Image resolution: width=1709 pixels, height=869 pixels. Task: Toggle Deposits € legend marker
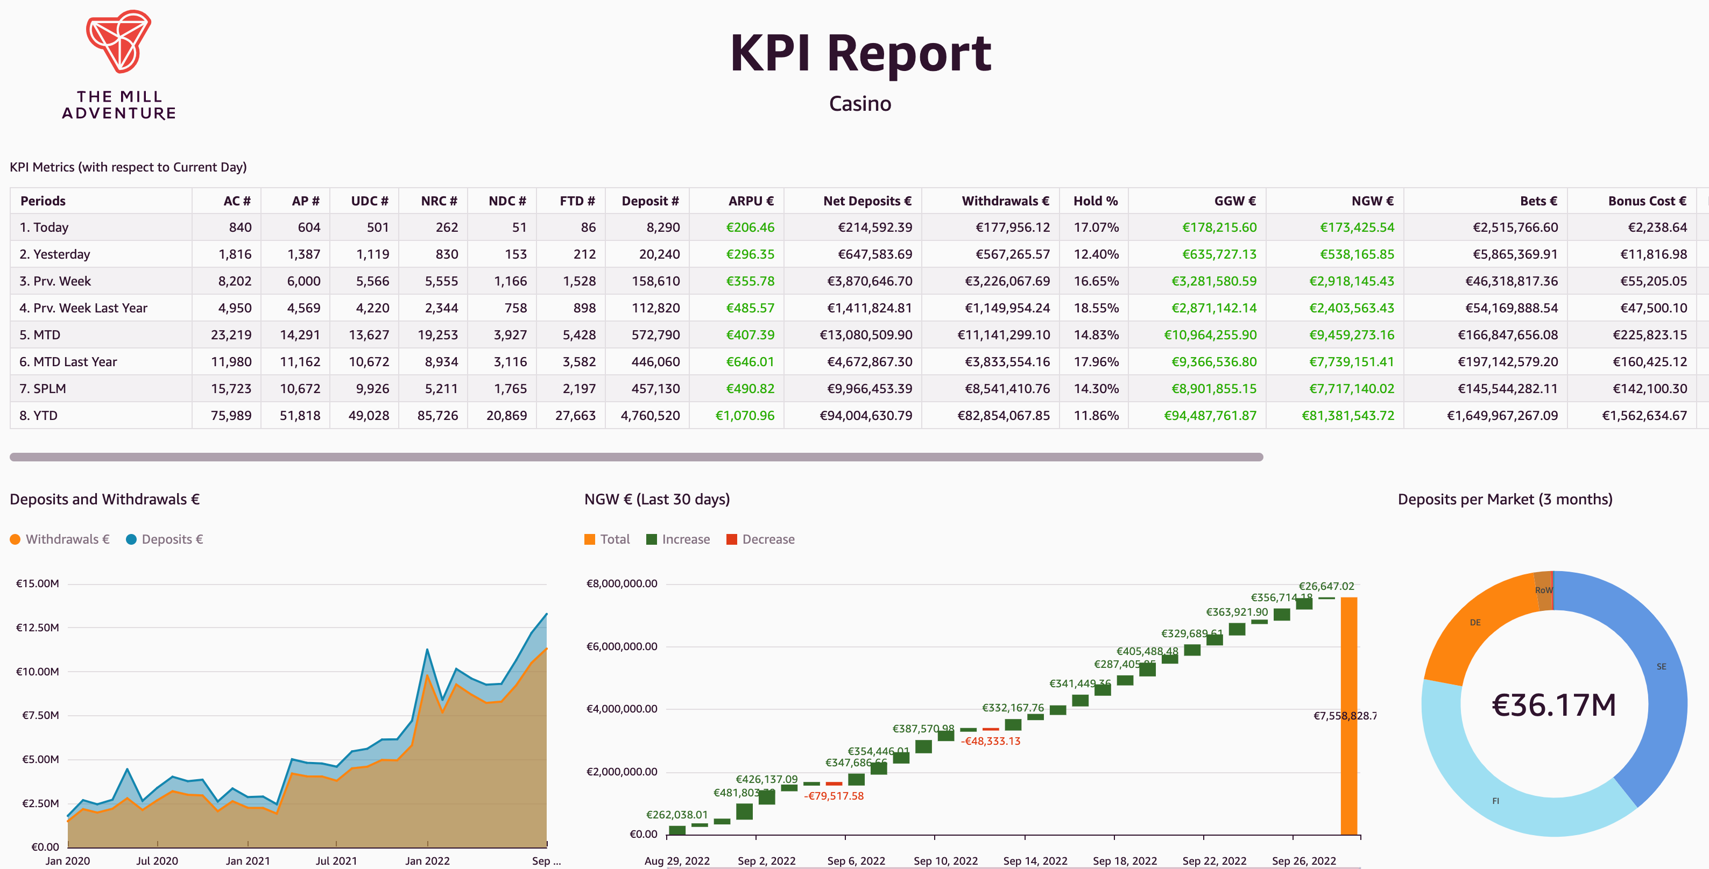[131, 539]
